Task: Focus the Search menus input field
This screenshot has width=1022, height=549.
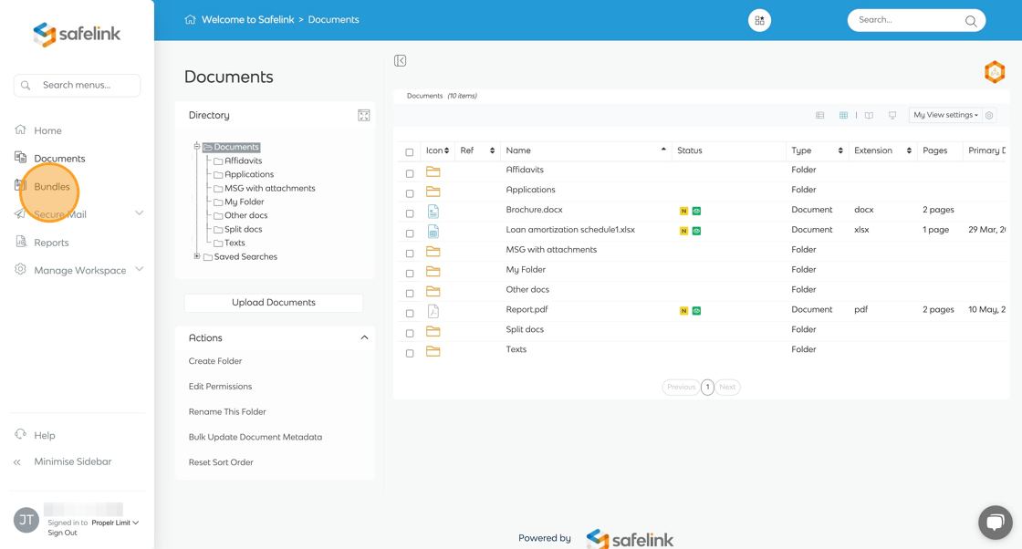Action: (77, 86)
